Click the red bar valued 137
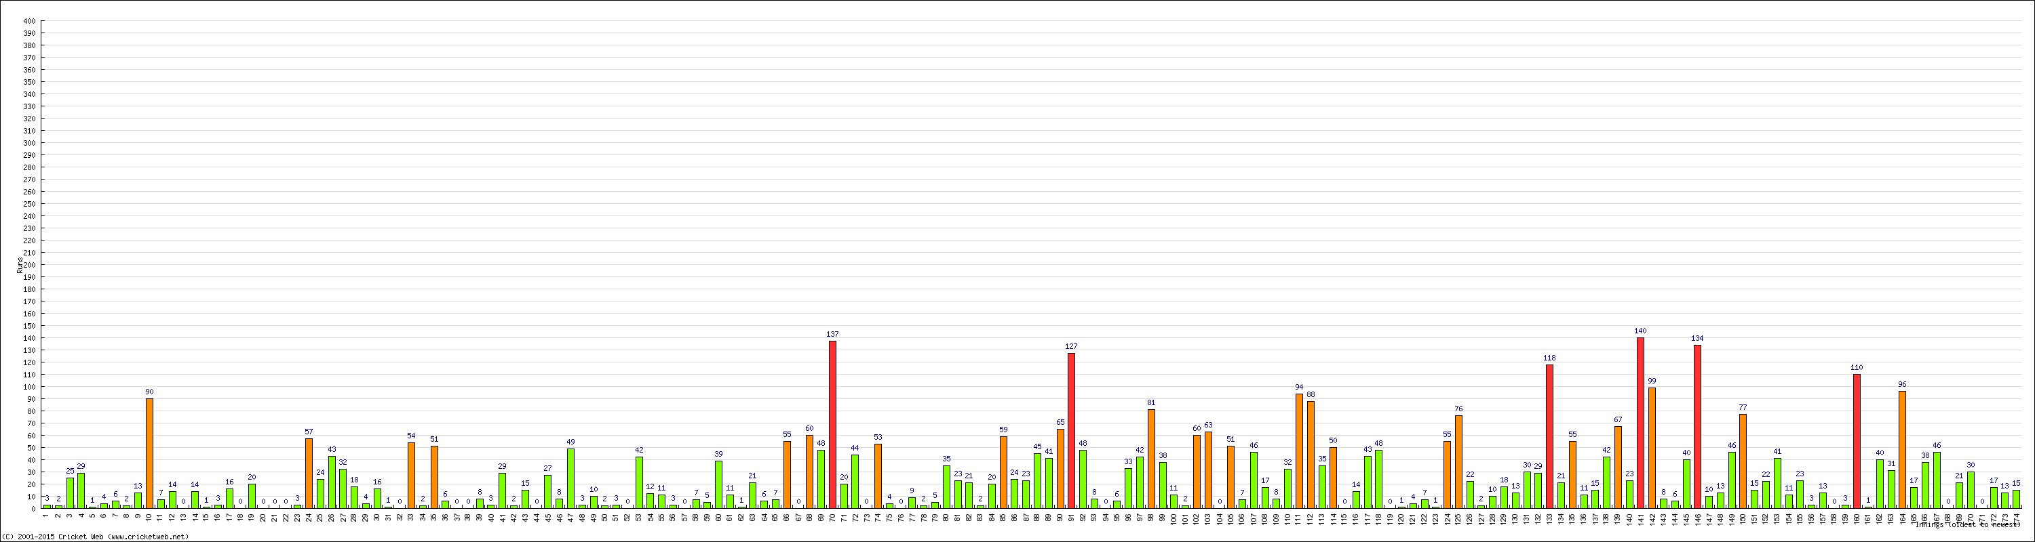Image resolution: width=2035 pixels, height=542 pixels. 832,424
